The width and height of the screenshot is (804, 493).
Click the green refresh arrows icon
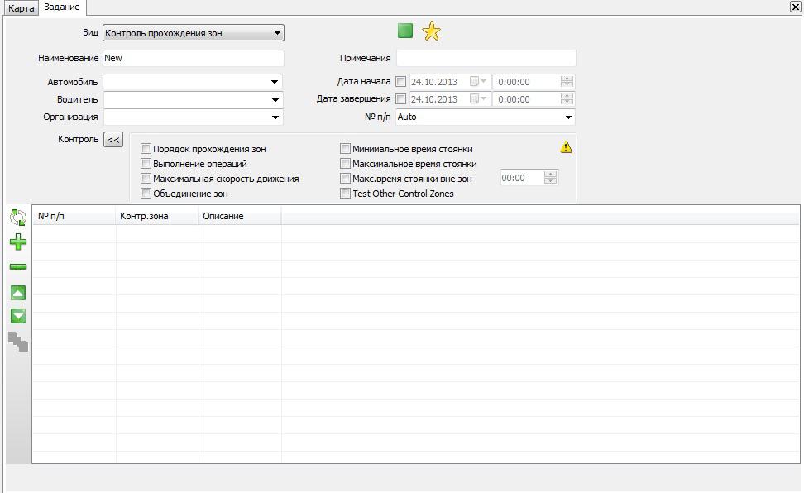(17, 218)
